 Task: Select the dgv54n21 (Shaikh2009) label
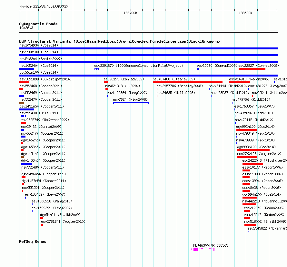pyautogui.click(x=60, y=215)
